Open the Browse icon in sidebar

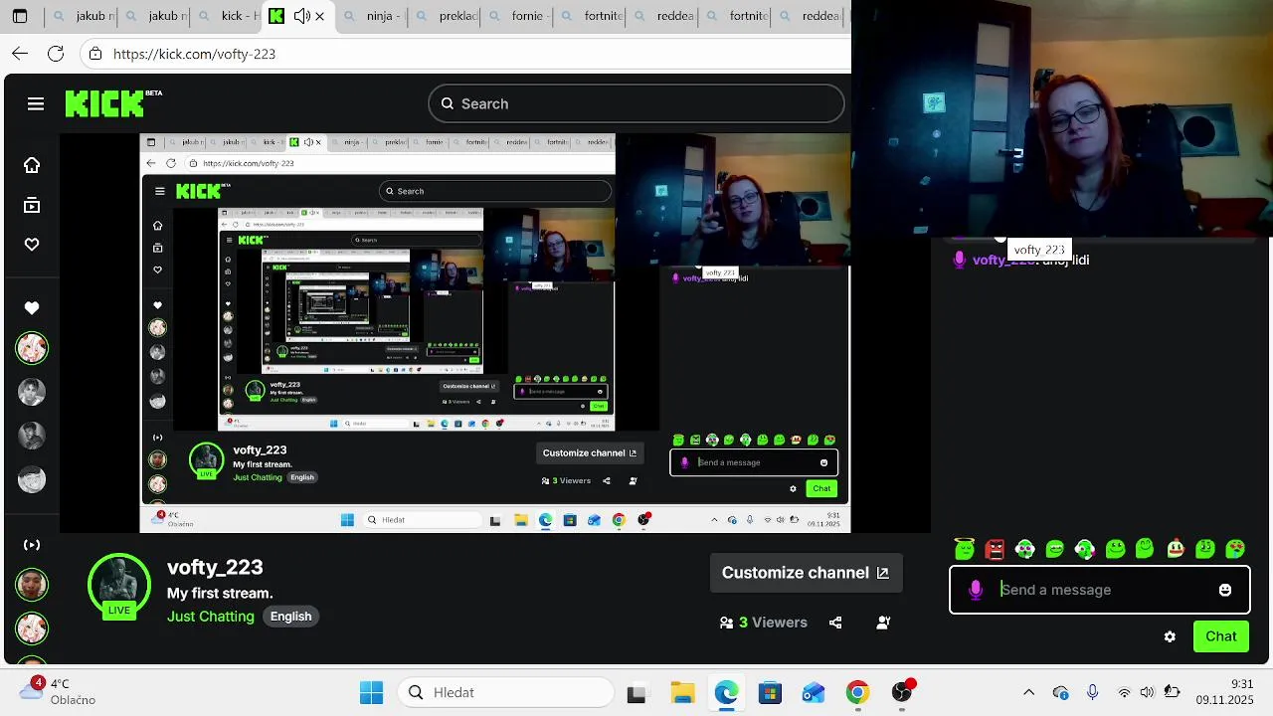[32, 206]
